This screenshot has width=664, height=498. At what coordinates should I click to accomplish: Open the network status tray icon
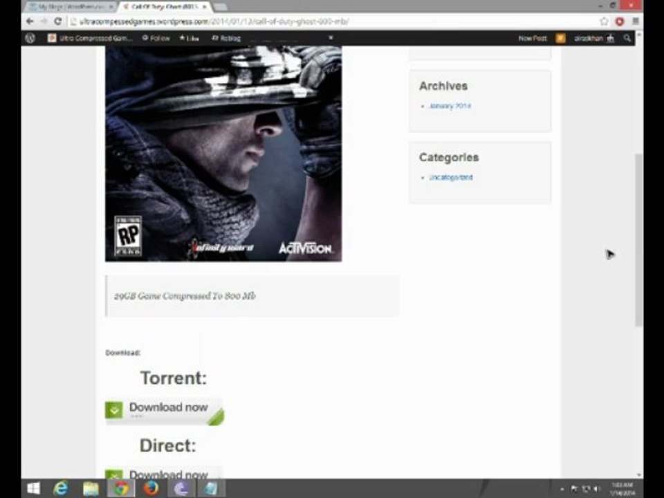point(586,489)
